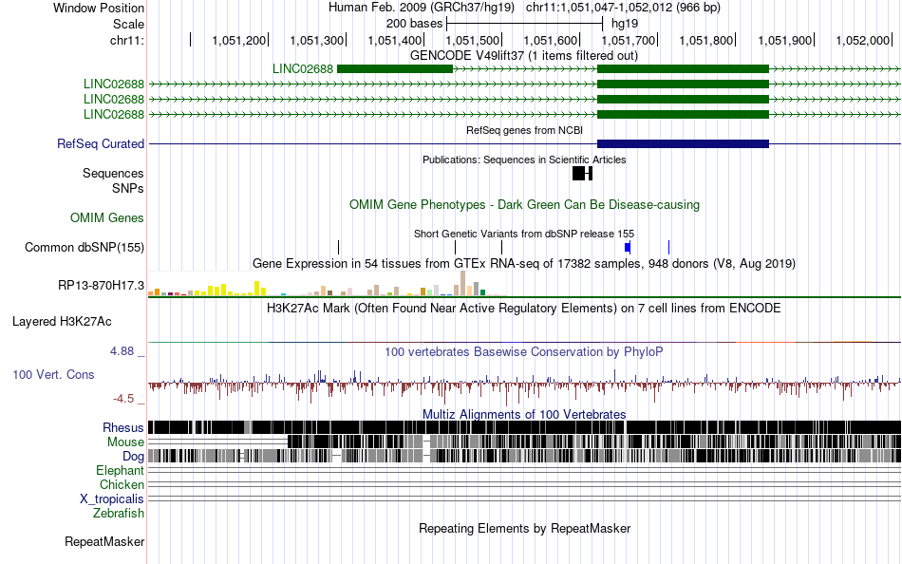Click the GTEx Gene Expression track title
The height and width of the screenshot is (564, 902).
(524, 264)
